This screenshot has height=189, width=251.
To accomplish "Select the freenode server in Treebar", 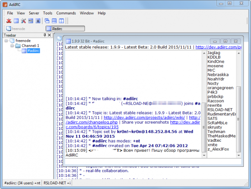I will 23,40.
